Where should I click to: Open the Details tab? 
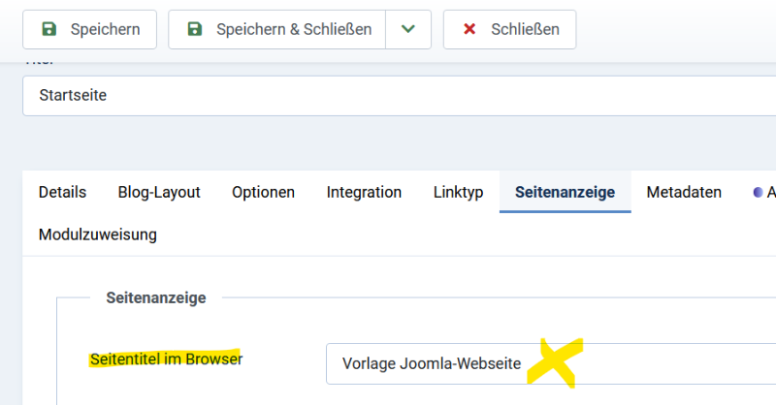pos(62,192)
